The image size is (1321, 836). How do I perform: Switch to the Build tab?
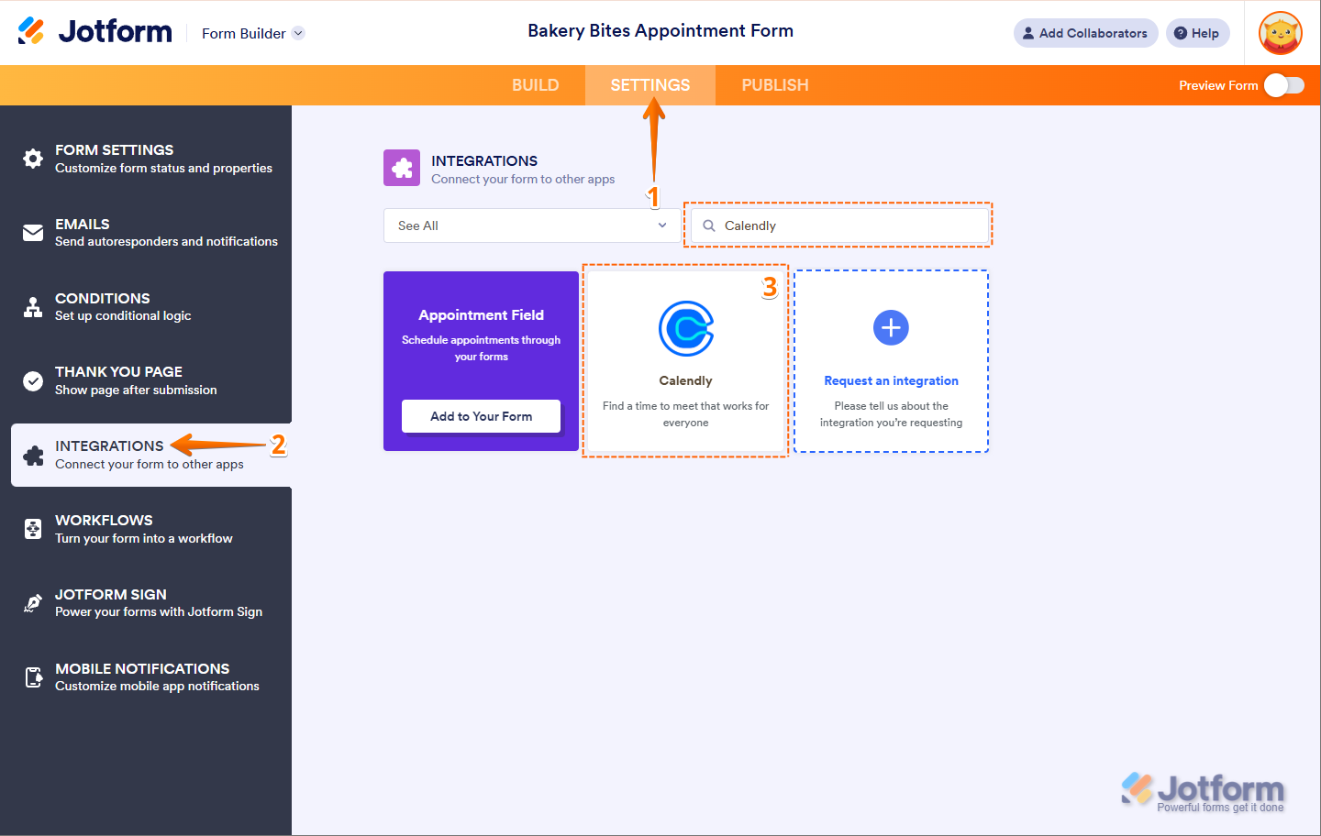point(535,85)
